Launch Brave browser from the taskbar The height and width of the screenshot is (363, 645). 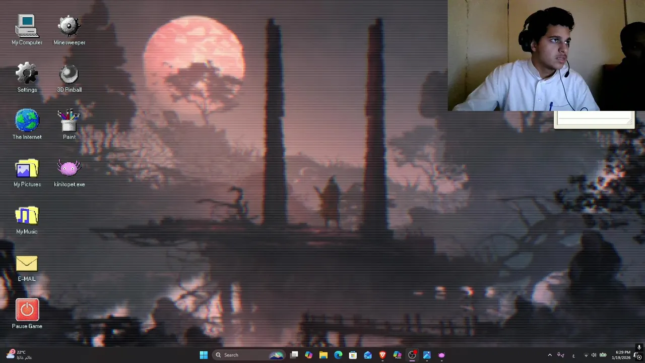coord(382,355)
